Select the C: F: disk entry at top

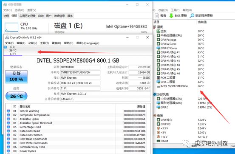13,51
